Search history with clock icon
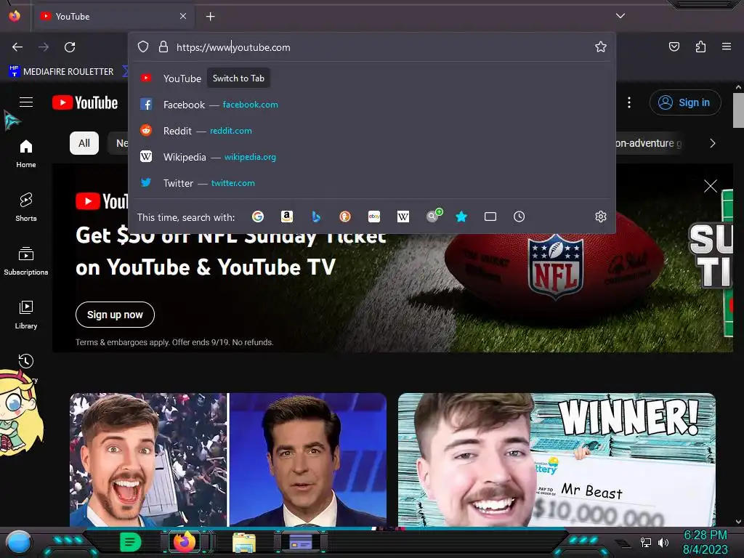 point(519,217)
